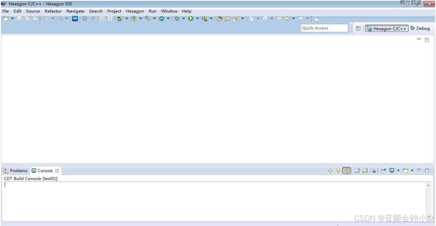The image size is (436, 226).
Task: Switch to Hexagon C/C++ perspective
Action: point(387,28)
